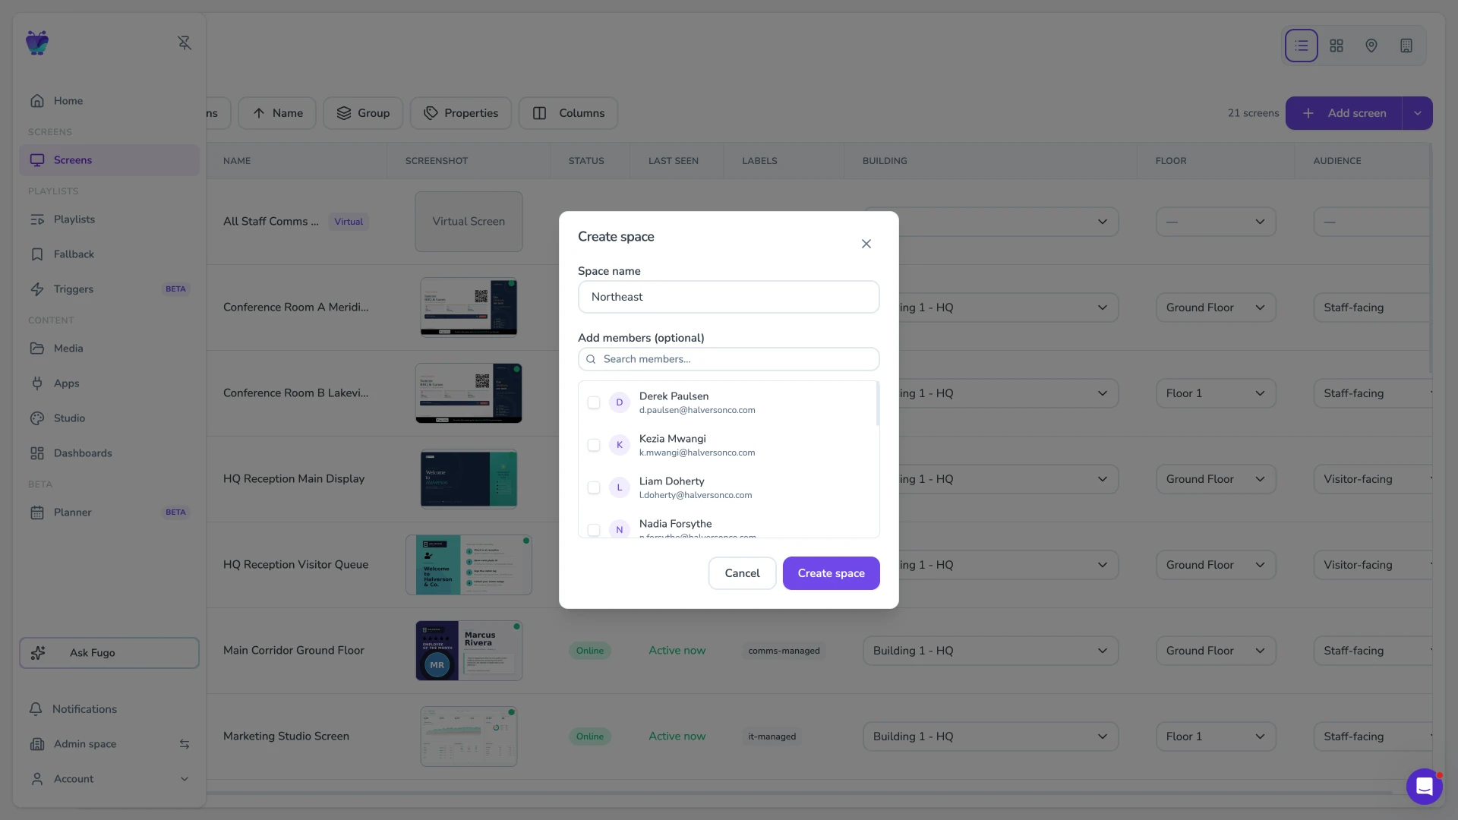Click the Ask Fugo button
Image resolution: width=1458 pixels, height=820 pixels.
[109, 653]
